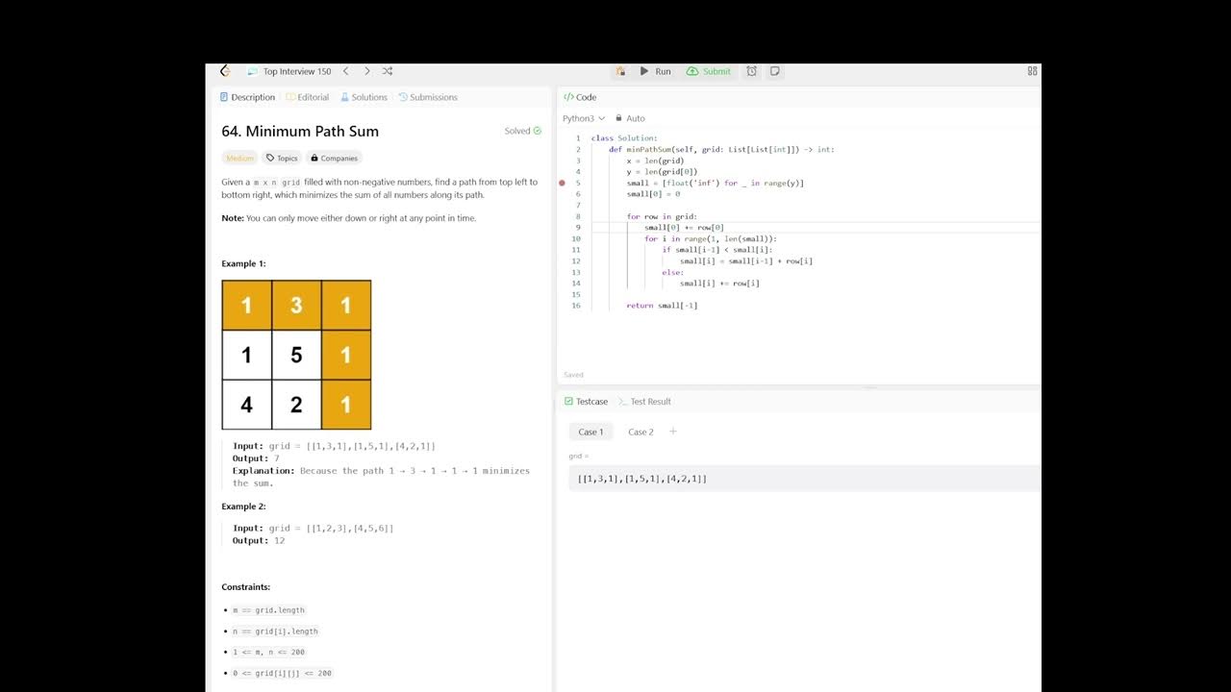The image size is (1231, 692).
Task: Switch to the Editorial tab
Action: pyautogui.click(x=308, y=97)
